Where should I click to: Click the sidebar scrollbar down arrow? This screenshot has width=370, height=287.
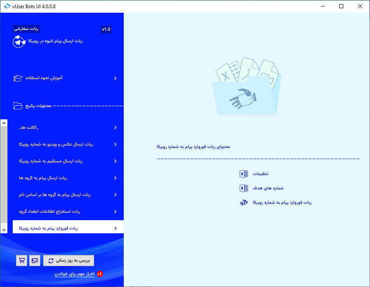click(4, 230)
